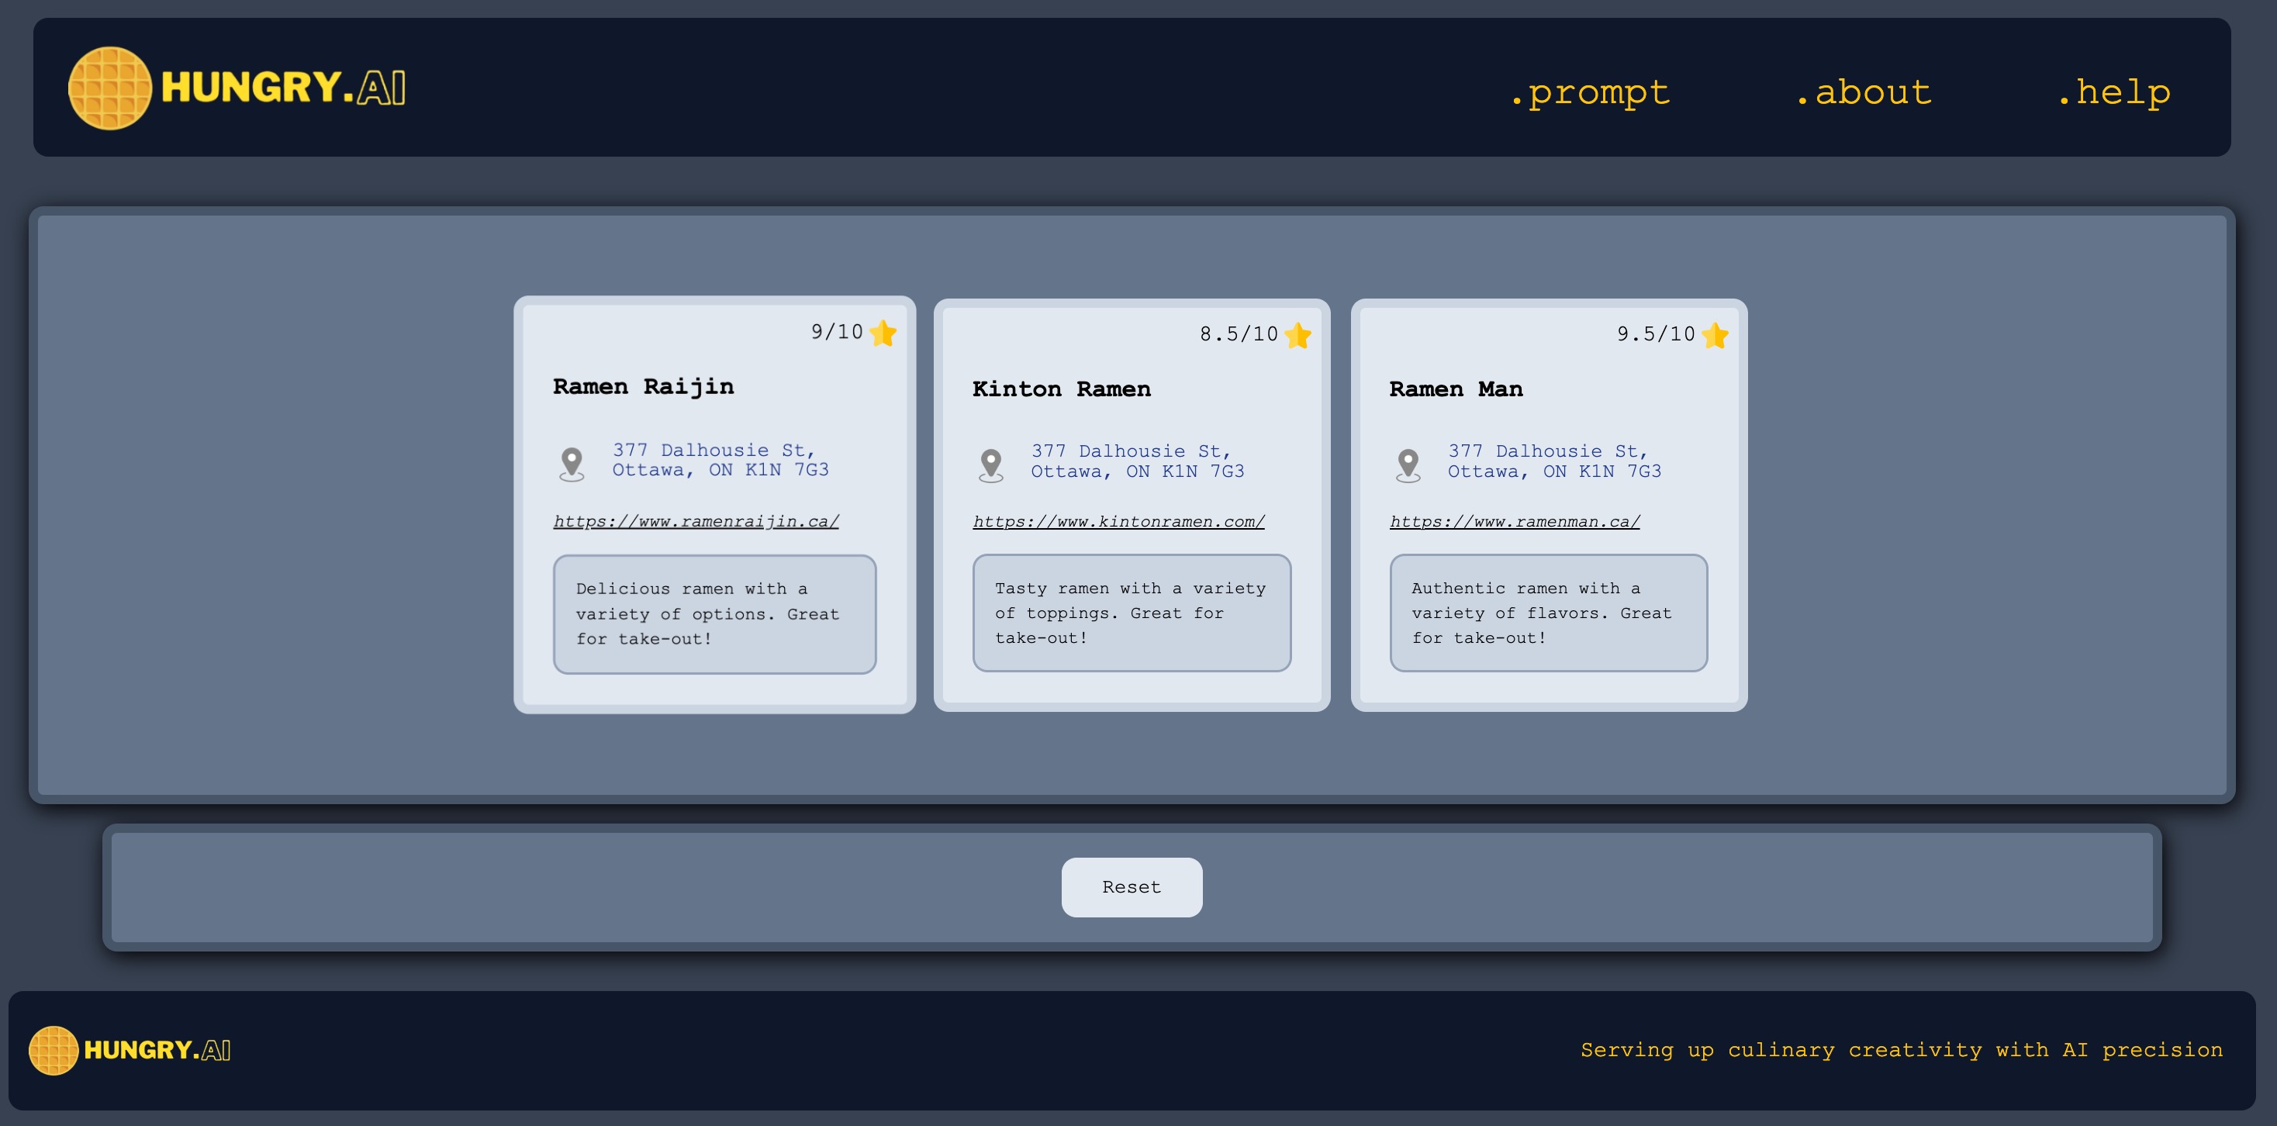2277x1126 pixels.
Task: Click the Ramen Man description box
Action: tap(1548, 613)
